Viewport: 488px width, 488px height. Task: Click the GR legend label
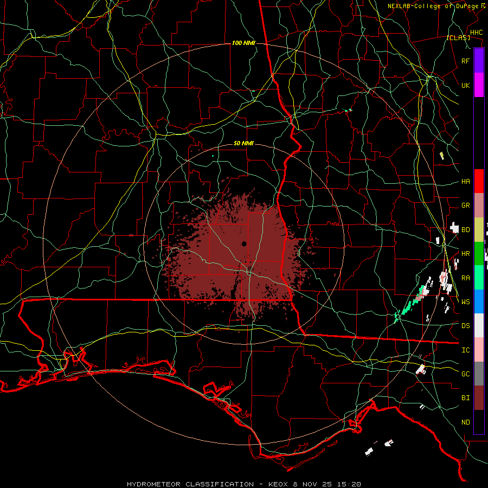[465, 206]
